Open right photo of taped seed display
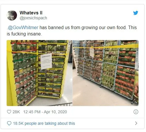 click(x=105, y=73)
